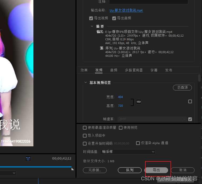Switch to the 效果 tab
202x184 pixels.
84,70
